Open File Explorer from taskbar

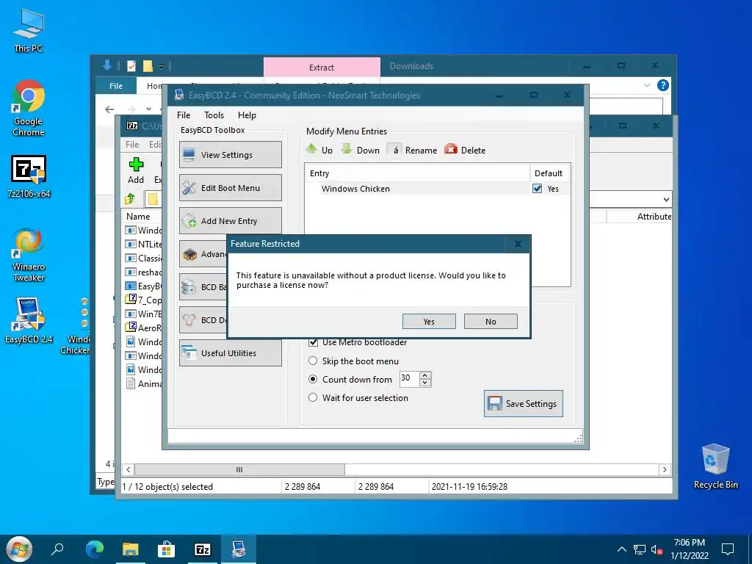[x=131, y=549]
